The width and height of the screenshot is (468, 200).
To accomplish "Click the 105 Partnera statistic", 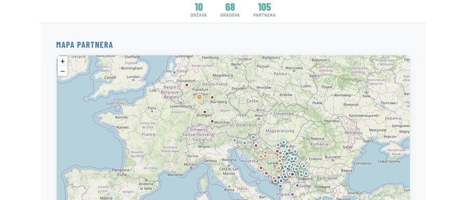I will point(265,10).
